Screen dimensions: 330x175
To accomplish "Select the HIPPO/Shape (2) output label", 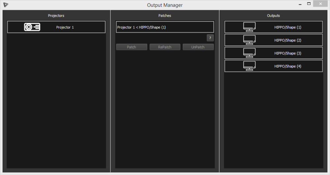I will click(x=288, y=40).
